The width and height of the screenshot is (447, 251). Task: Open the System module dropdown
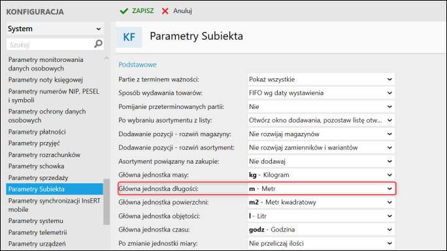[x=55, y=29]
